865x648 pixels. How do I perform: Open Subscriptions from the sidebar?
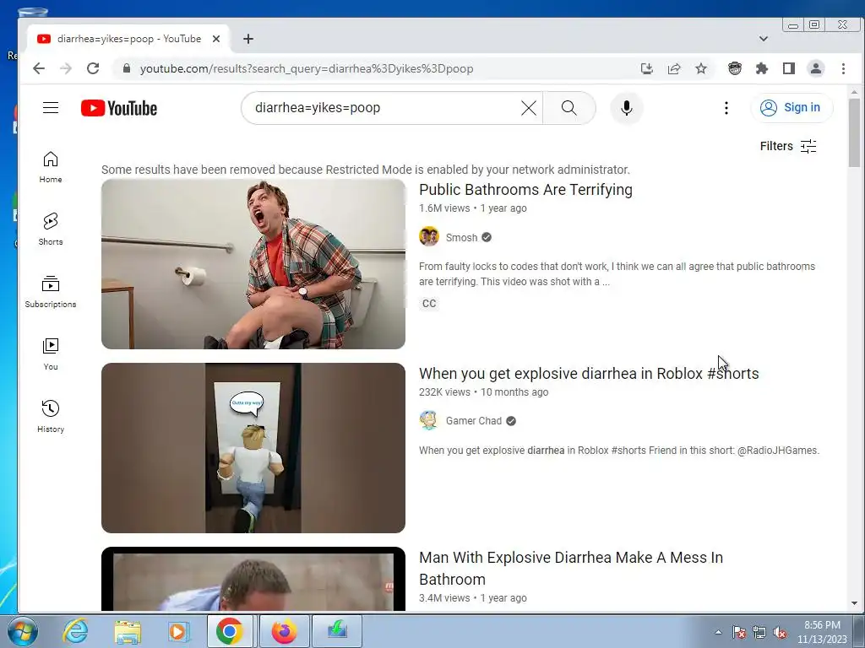[x=51, y=291]
